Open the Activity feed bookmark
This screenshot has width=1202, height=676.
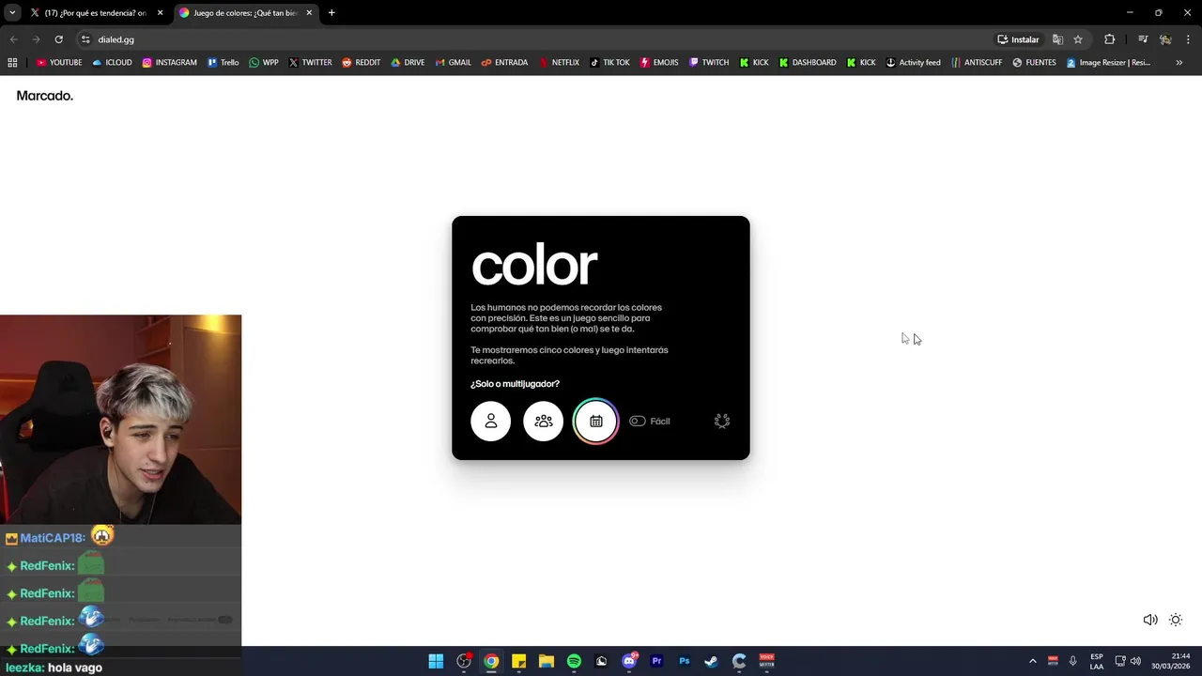click(x=913, y=63)
